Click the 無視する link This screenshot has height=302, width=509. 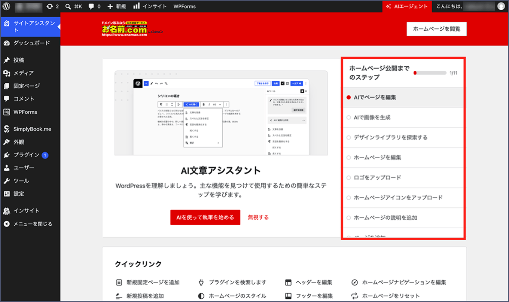[x=258, y=217]
